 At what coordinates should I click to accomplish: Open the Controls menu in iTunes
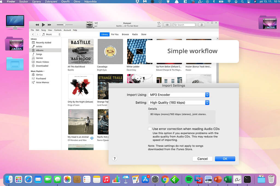[58, 30]
